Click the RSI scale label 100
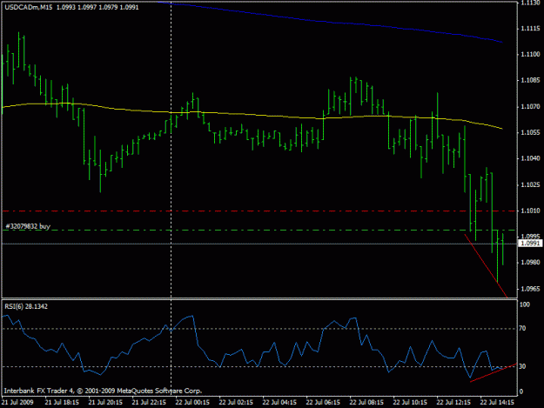This screenshot has width=544, height=408. coord(524,304)
